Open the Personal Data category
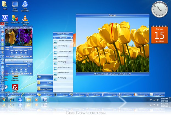The width and height of the screenshot is (171, 115). [141, 95]
